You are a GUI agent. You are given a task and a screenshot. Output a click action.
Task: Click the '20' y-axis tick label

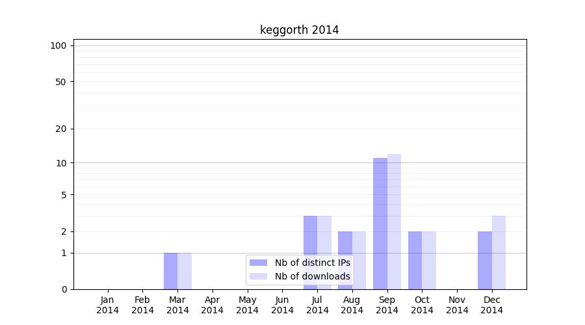[61, 129]
